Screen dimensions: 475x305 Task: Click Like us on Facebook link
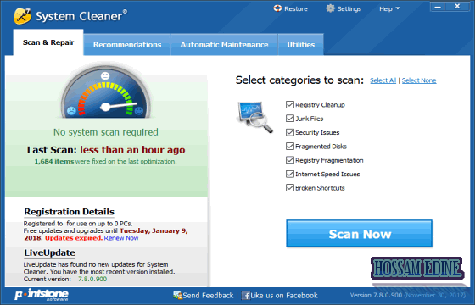pos(284,296)
